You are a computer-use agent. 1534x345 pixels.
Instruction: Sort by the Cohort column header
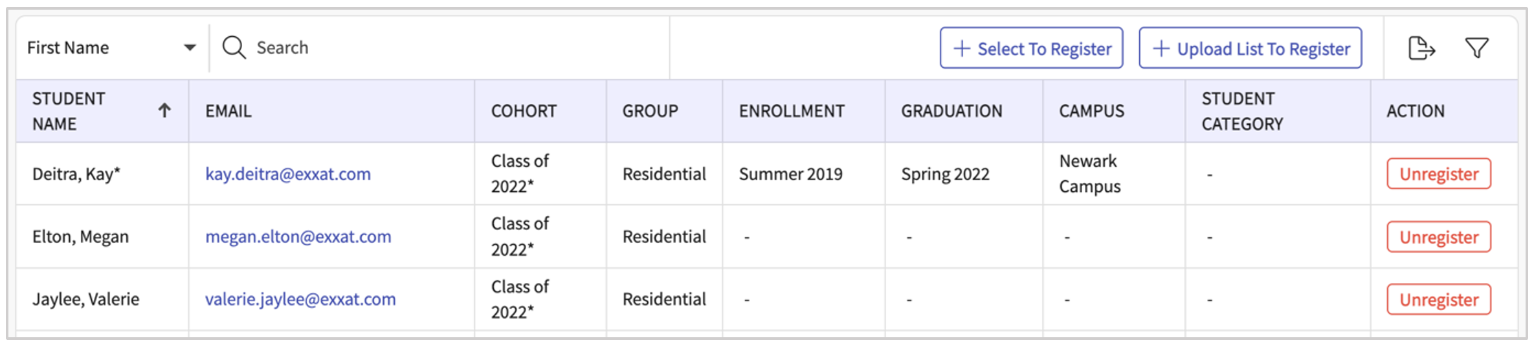tap(524, 111)
